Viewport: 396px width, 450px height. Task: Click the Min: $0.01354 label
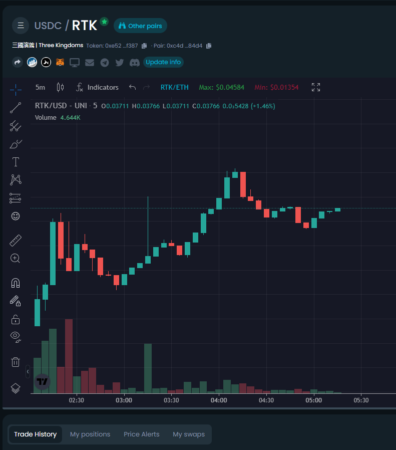tap(276, 87)
